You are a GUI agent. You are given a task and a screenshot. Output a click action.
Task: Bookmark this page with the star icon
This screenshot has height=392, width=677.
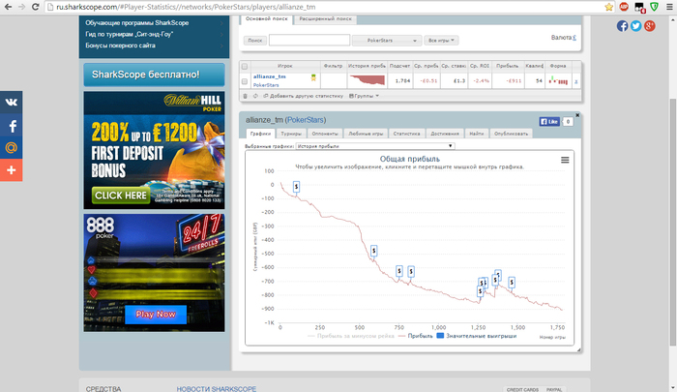point(608,7)
